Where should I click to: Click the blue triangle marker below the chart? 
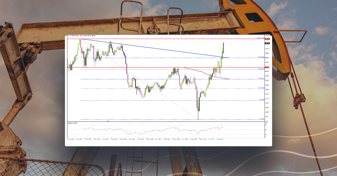pyautogui.click(x=108, y=121)
